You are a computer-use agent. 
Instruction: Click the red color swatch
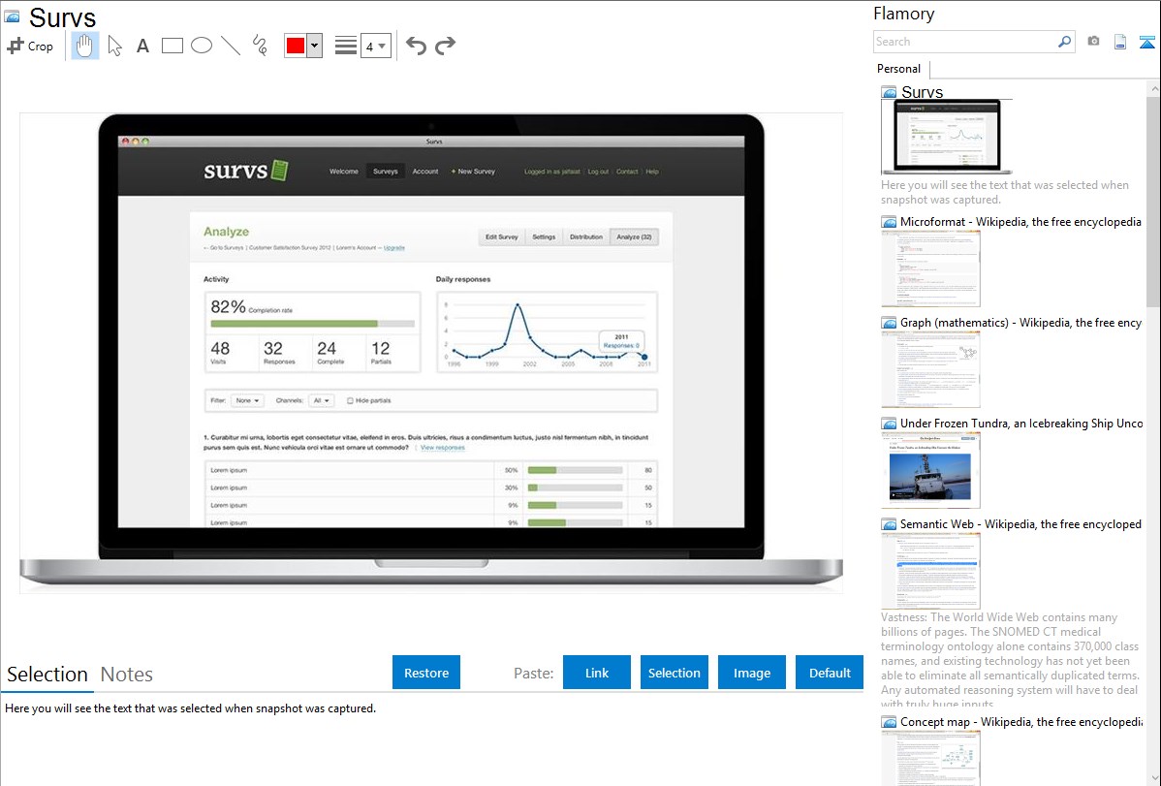coord(296,46)
